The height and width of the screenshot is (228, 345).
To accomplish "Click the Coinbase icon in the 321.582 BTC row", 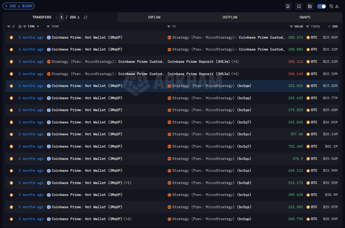I will pos(49,207).
